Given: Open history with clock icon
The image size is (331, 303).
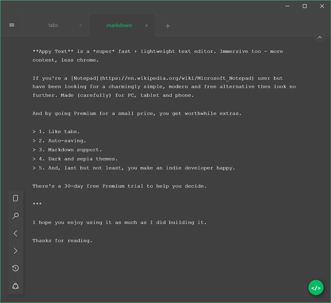Looking at the screenshot, I should click(15, 268).
